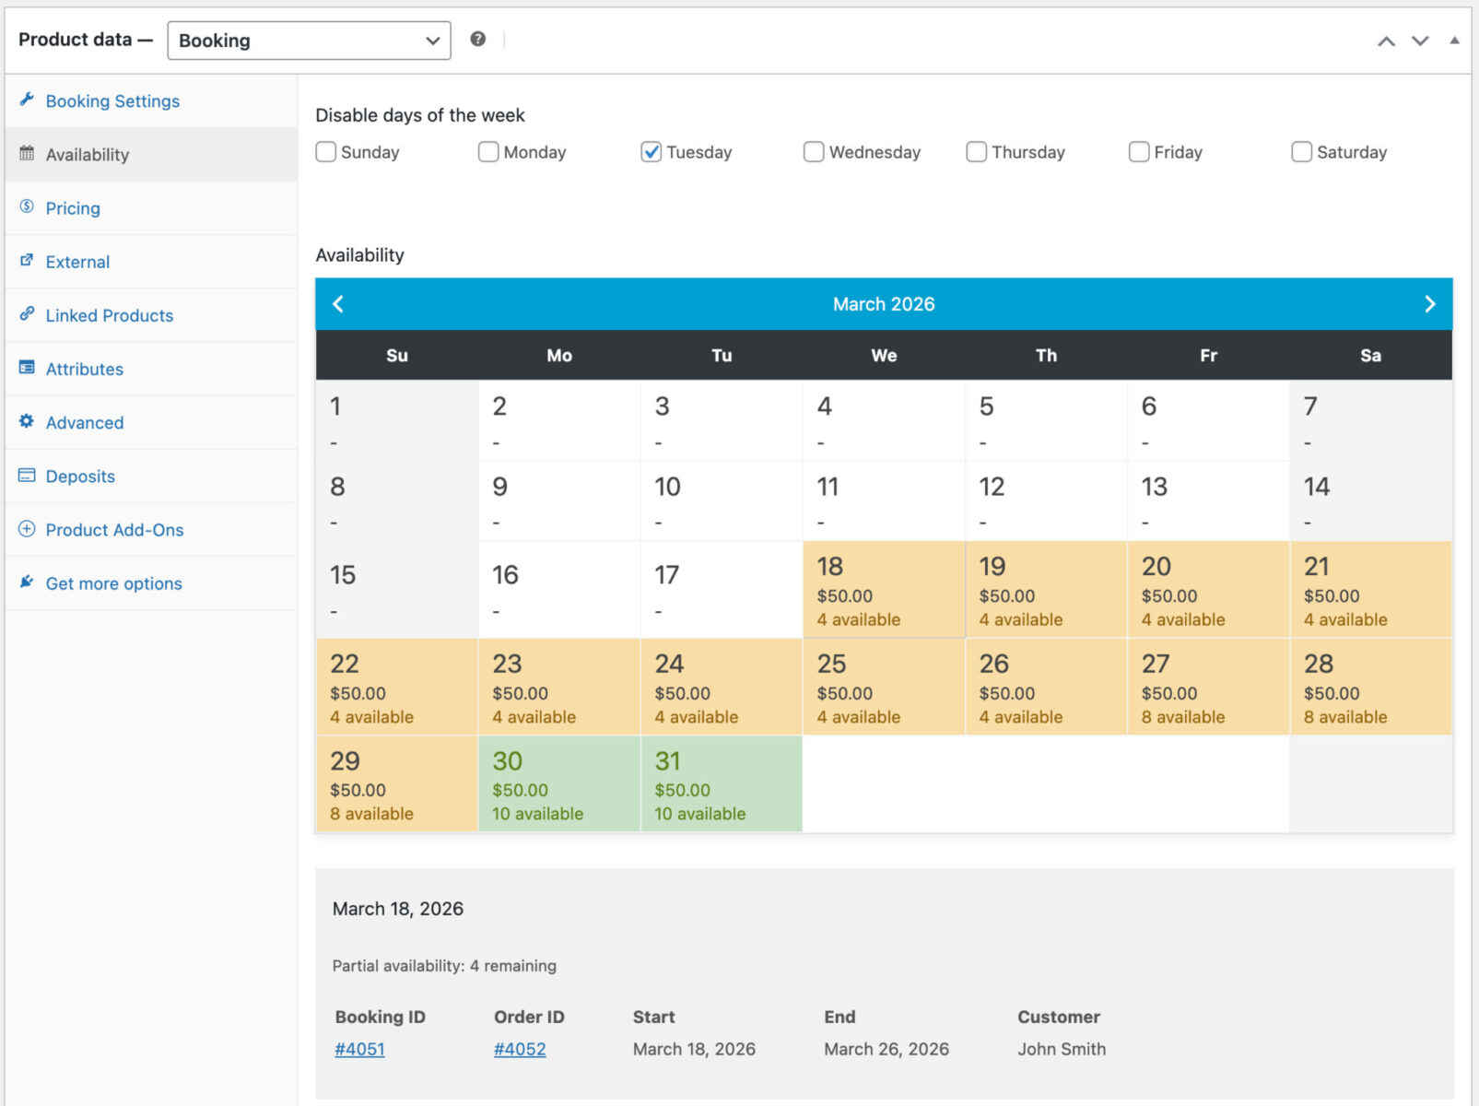Select March 18 on the availability calendar
This screenshot has width=1479, height=1106.
pyautogui.click(x=883, y=590)
